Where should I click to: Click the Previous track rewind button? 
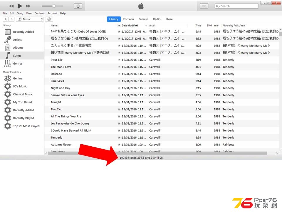pyautogui.click(x=11, y=6)
